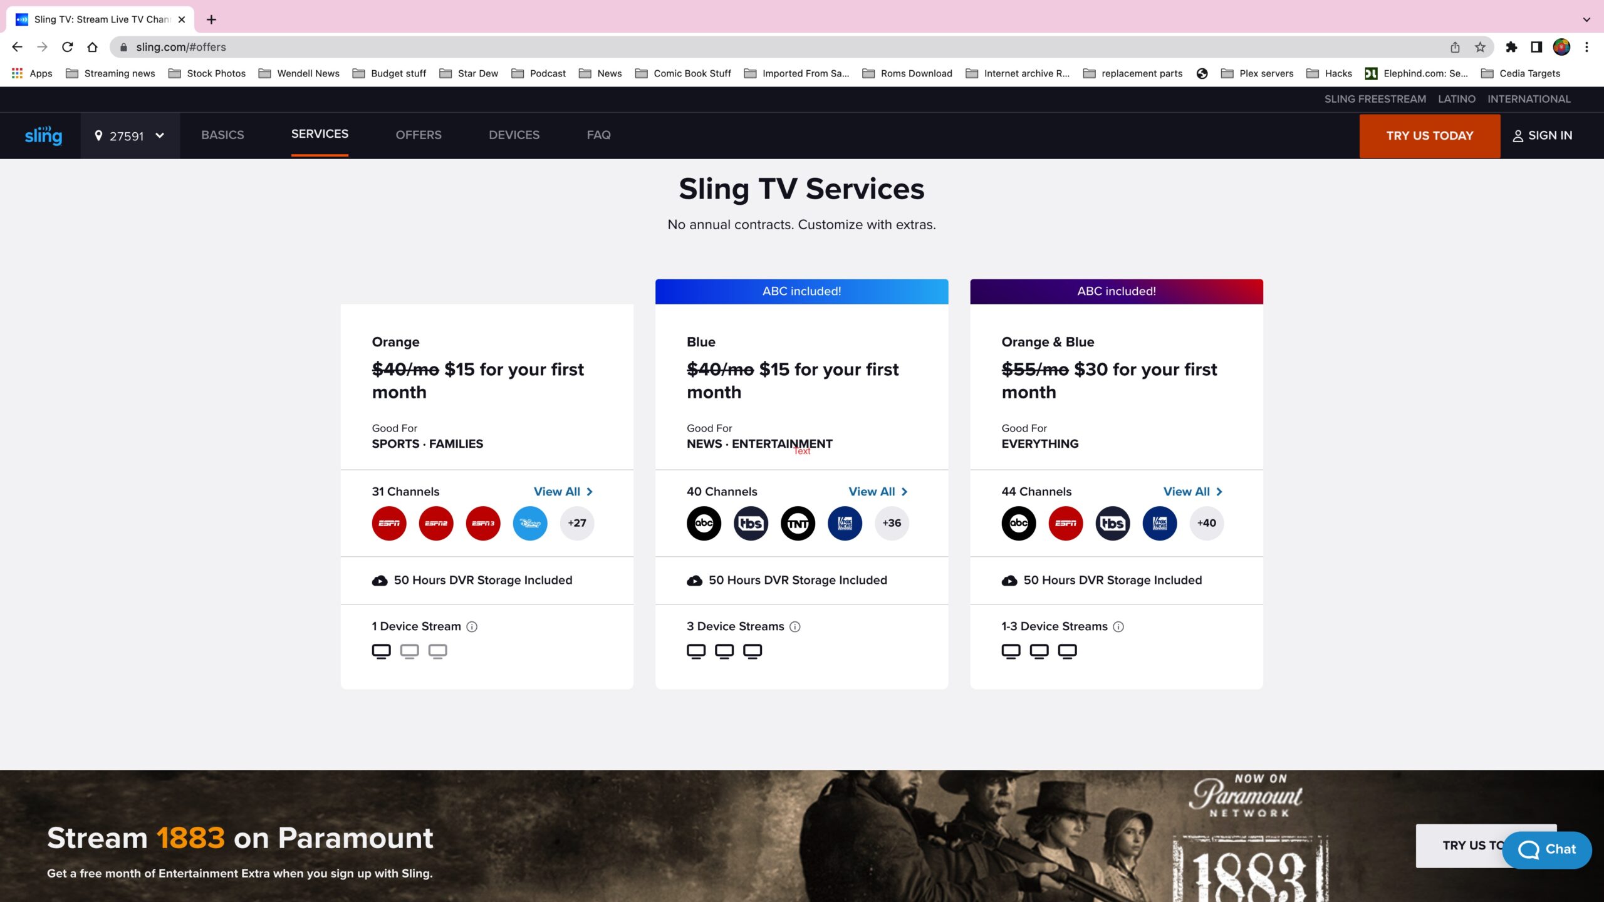Image resolution: width=1604 pixels, height=902 pixels.
Task: Open the Plex servers bookmark folder
Action: tap(1257, 73)
